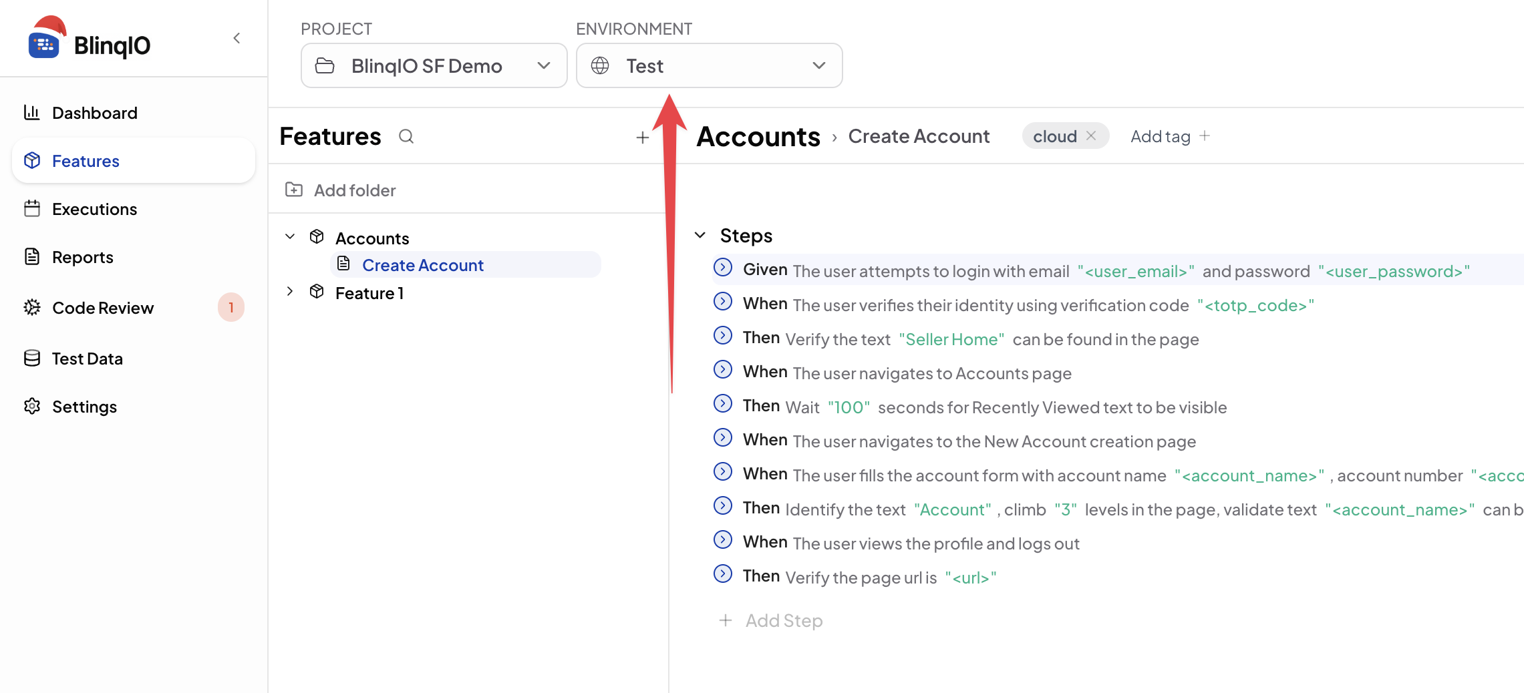Expand the Given login step arrow
1524x693 pixels.
(723, 268)
